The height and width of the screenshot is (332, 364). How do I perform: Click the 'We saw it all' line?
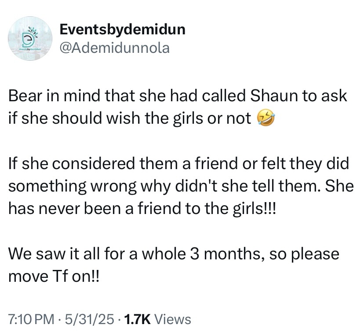coord(174,254)
